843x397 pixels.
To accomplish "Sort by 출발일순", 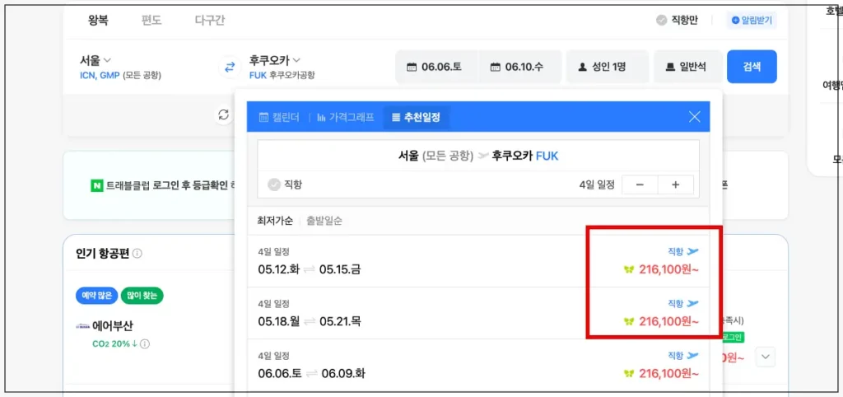I will point(324,221).
